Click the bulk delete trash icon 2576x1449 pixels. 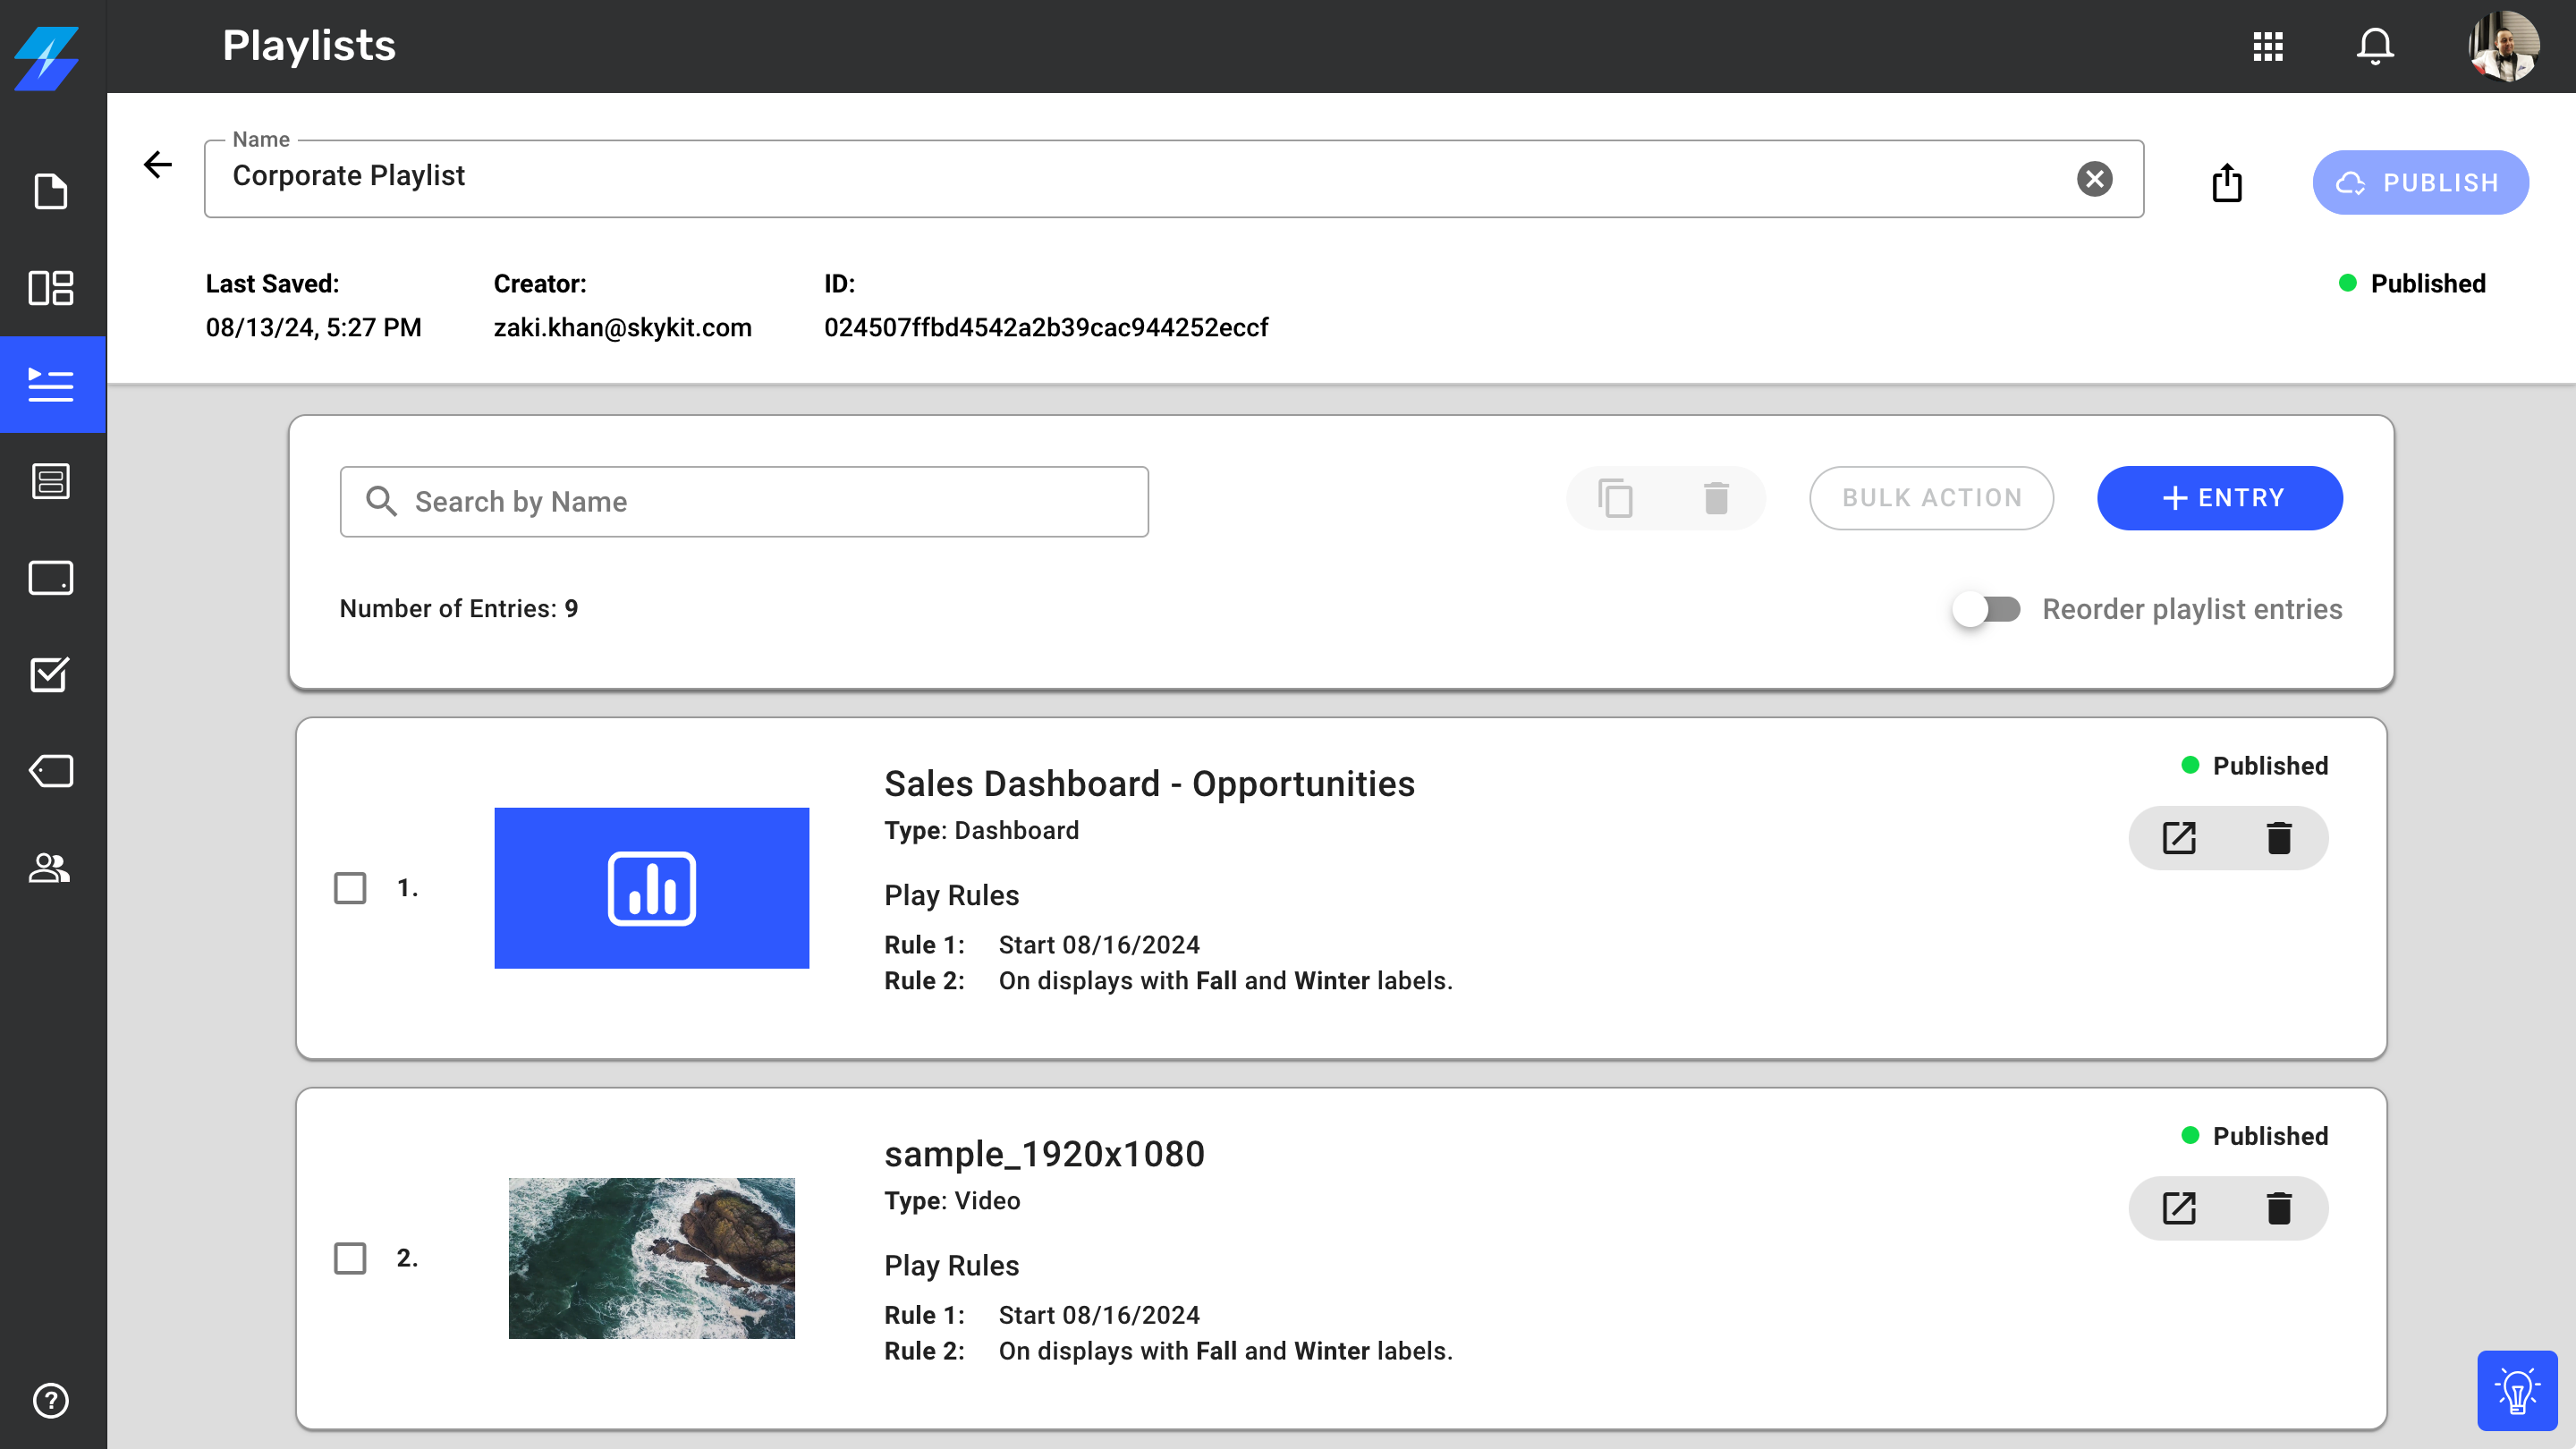coord(1716,498)
